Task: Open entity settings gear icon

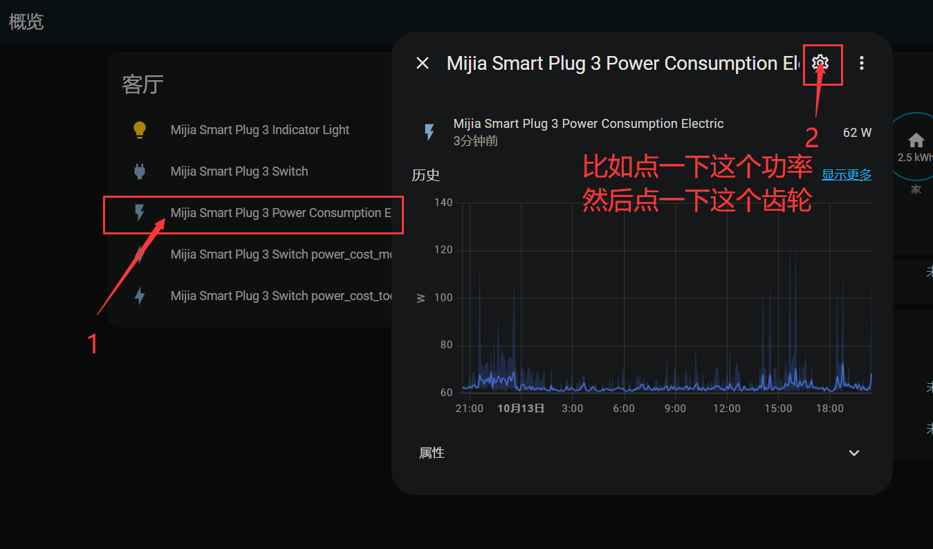Action: pyautogui.click(x=820, y=63)
